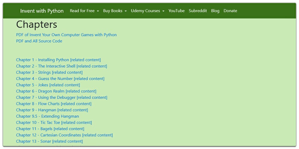
Task: Open related content for Strings chapter
Action: (67, 72)
